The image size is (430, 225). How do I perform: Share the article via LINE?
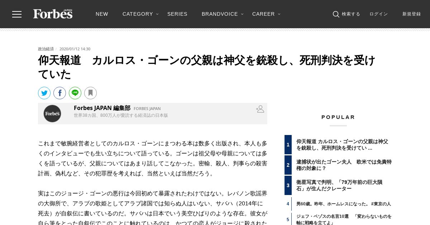pos(75,93)
